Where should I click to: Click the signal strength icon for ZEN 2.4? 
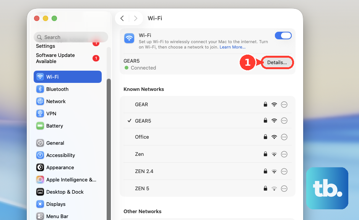click(274, 171)
